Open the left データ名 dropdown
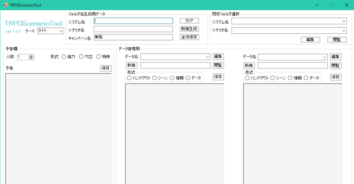The height and width of the screenshot is (184, 354). (175, 57)
